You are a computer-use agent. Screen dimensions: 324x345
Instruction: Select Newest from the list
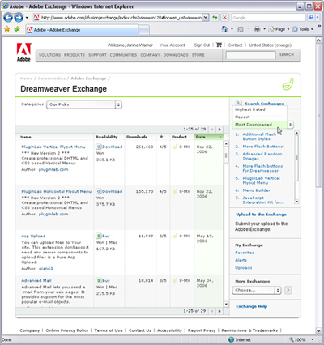tap(242, 117)
